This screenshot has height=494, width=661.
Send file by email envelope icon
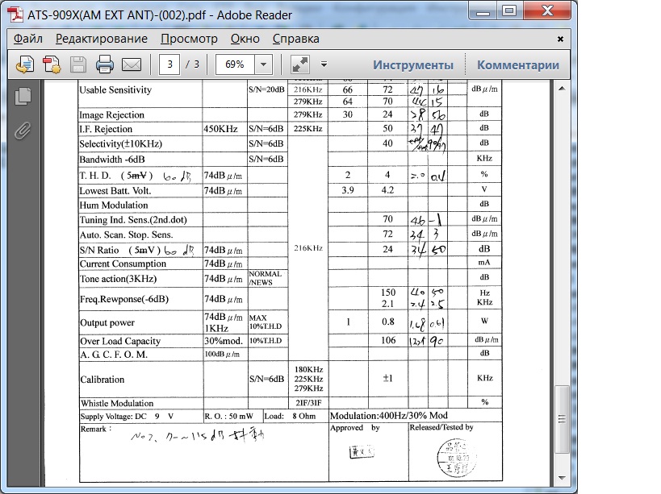[132, 64]
